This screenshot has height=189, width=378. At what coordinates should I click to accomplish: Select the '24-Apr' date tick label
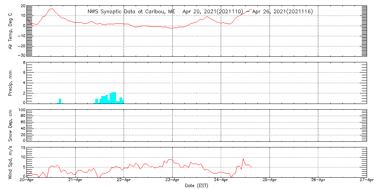(221, 180)
